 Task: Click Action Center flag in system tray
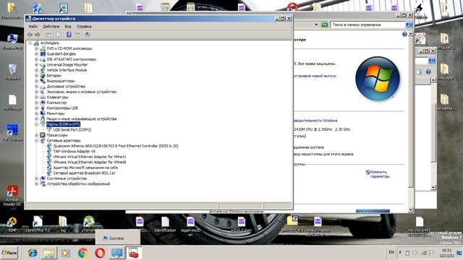point(432,253)
